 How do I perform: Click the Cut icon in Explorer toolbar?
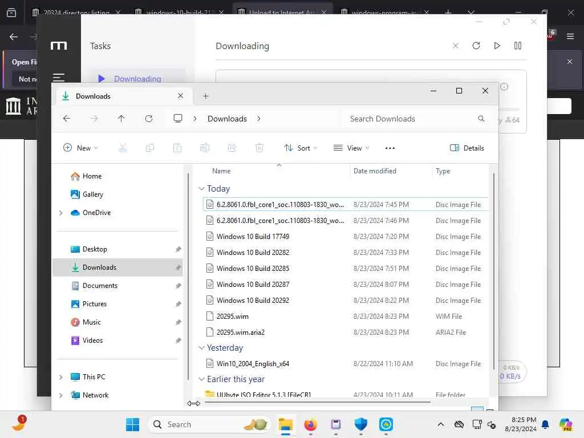[123, 148]
